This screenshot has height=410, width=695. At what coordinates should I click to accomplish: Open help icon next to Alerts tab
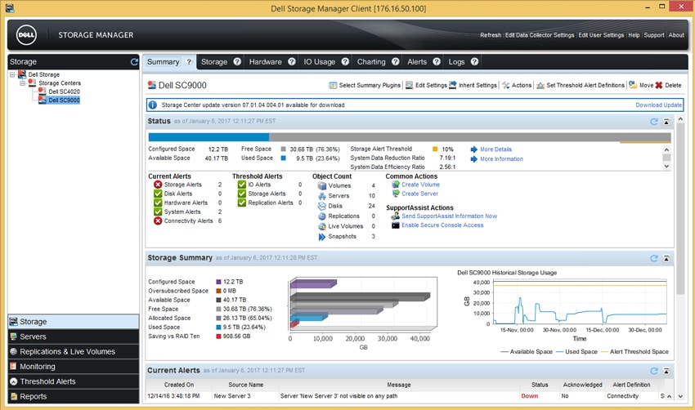coord(437,62)
